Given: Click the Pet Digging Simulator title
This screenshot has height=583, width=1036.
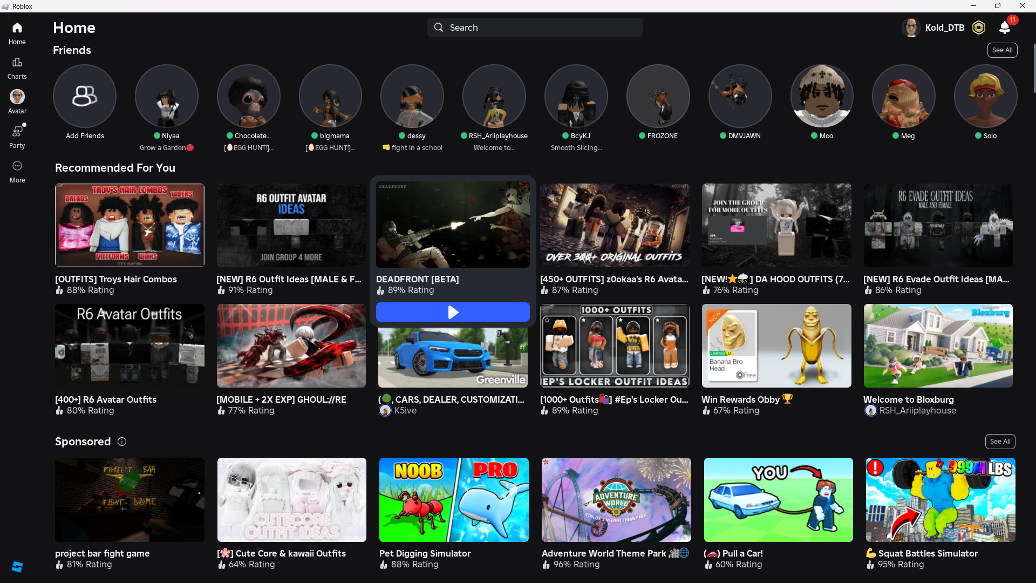Looking at the screenshot, I should coord(425,553).
